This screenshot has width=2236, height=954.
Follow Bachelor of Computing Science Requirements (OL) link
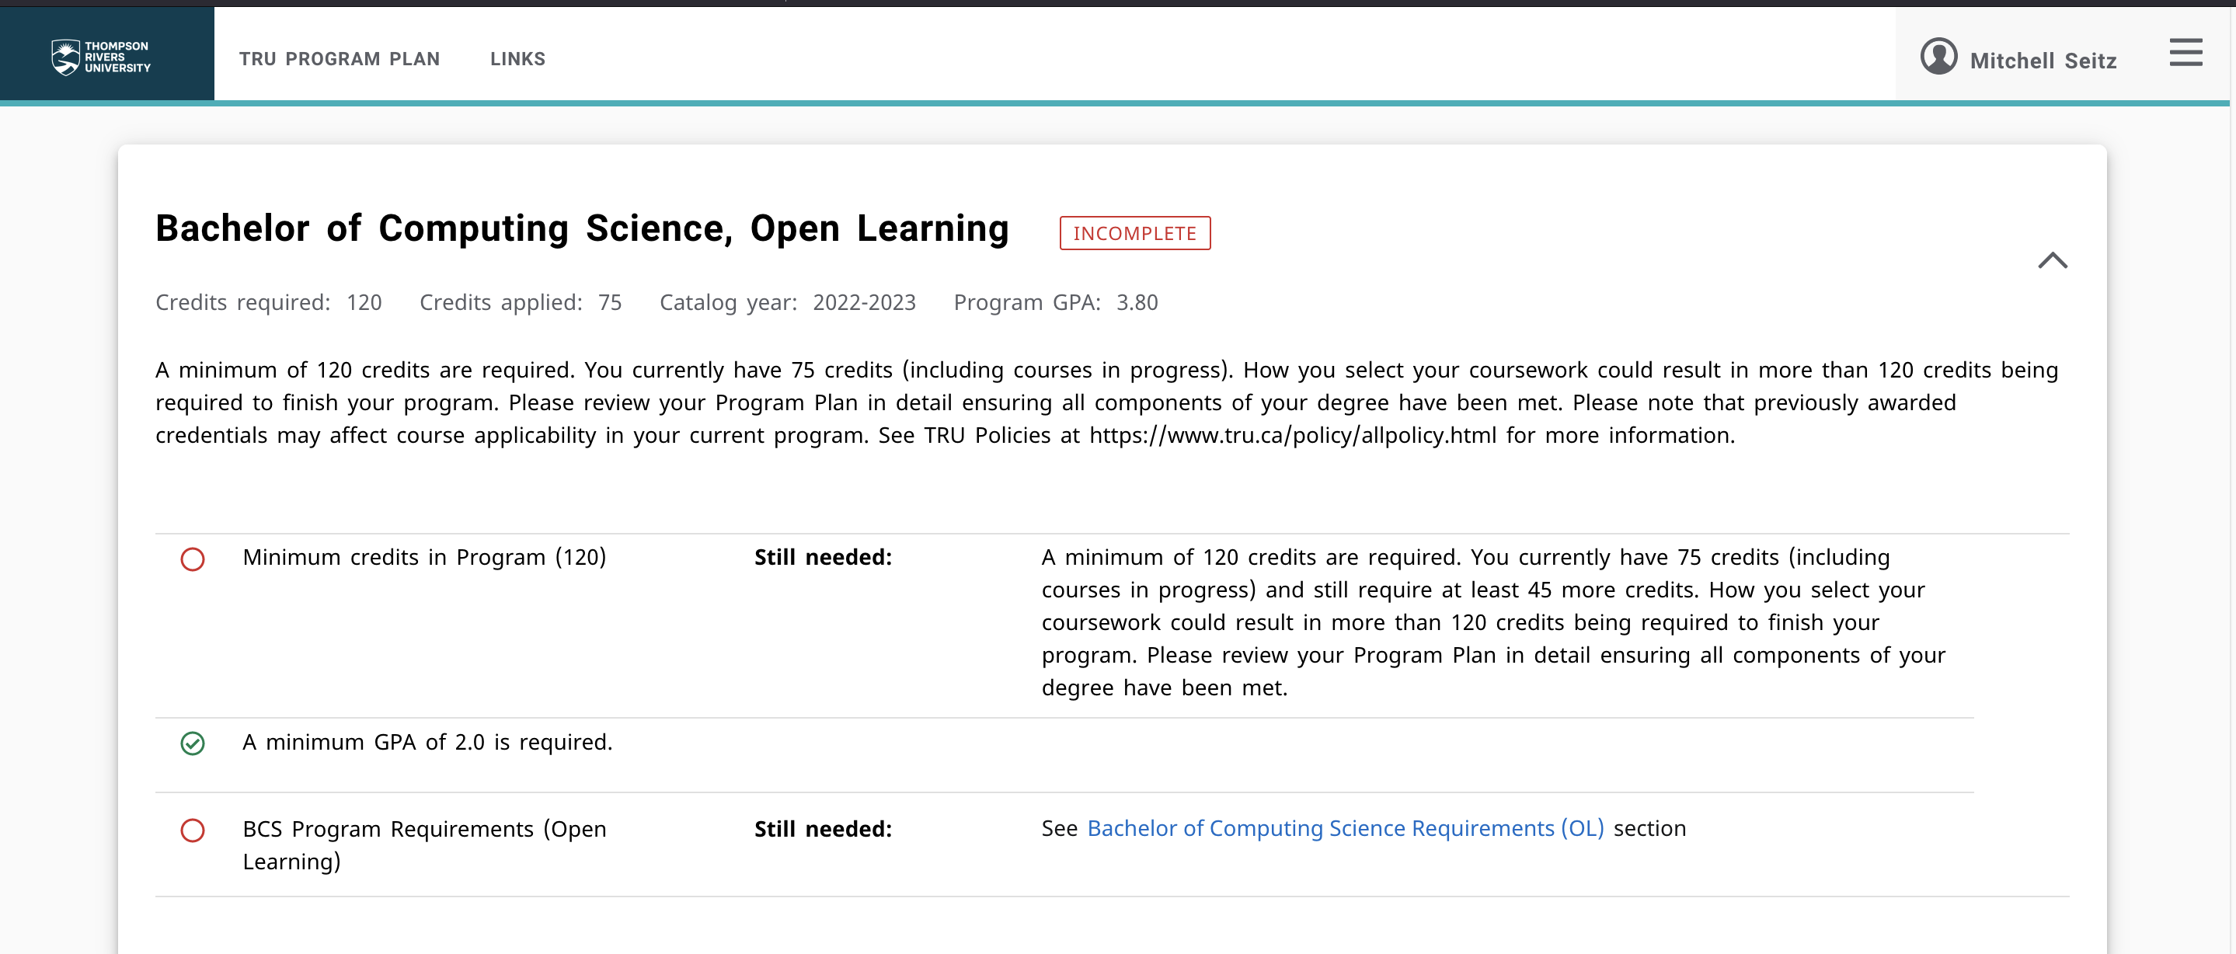pyautogui.click(x=1345, y=829)
